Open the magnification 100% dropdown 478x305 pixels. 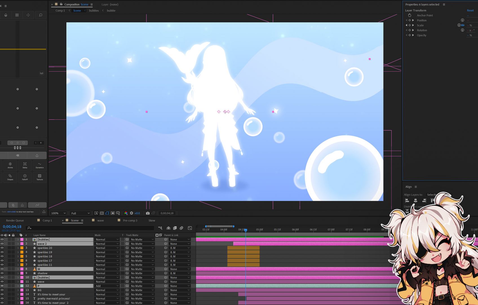(x=58, y=213)
